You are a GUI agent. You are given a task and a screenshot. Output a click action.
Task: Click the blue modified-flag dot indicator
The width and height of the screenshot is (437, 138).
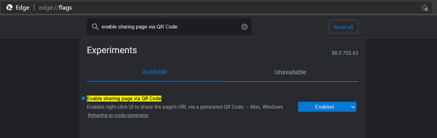coord(83,98)
